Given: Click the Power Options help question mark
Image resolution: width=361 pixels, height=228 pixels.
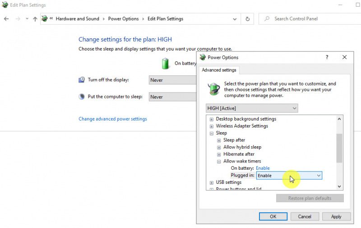Looking at the screenshot, I should click(327, 57).
